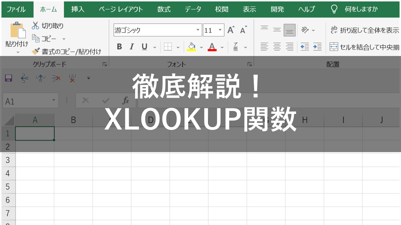401x225 pixels.
Task: Select cell A1
Action: (35, 133)
